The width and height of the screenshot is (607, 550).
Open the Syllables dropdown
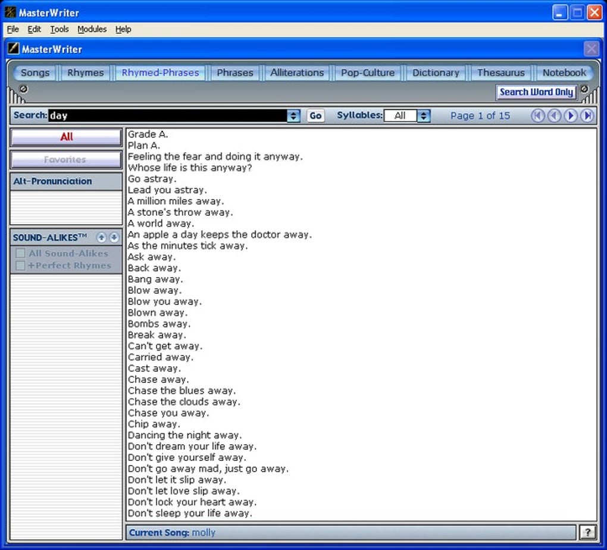424,115
